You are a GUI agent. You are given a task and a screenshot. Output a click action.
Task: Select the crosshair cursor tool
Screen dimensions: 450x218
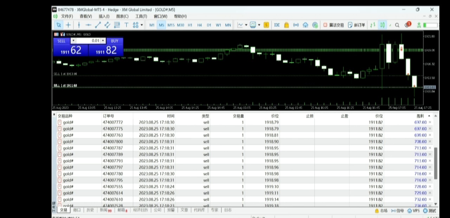coord(68,25)
